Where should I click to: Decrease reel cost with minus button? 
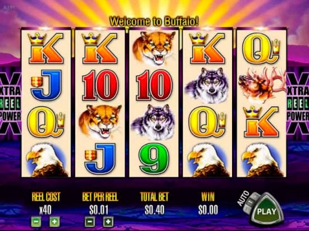point(37,222)
